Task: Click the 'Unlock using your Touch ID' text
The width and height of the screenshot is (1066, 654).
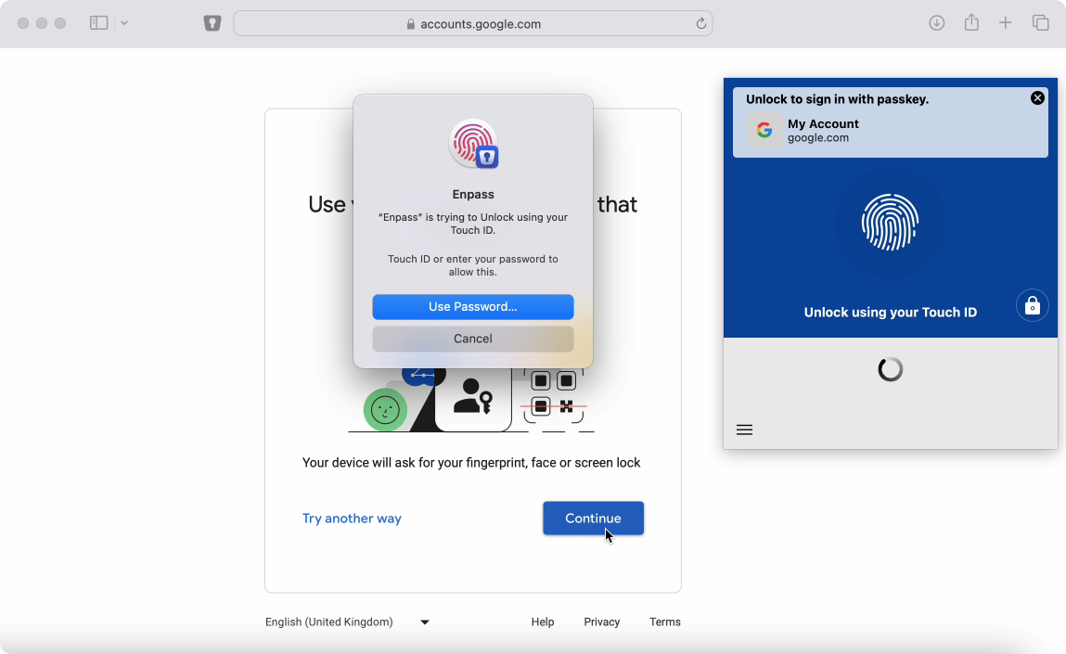Action: (x=891, y=313)
